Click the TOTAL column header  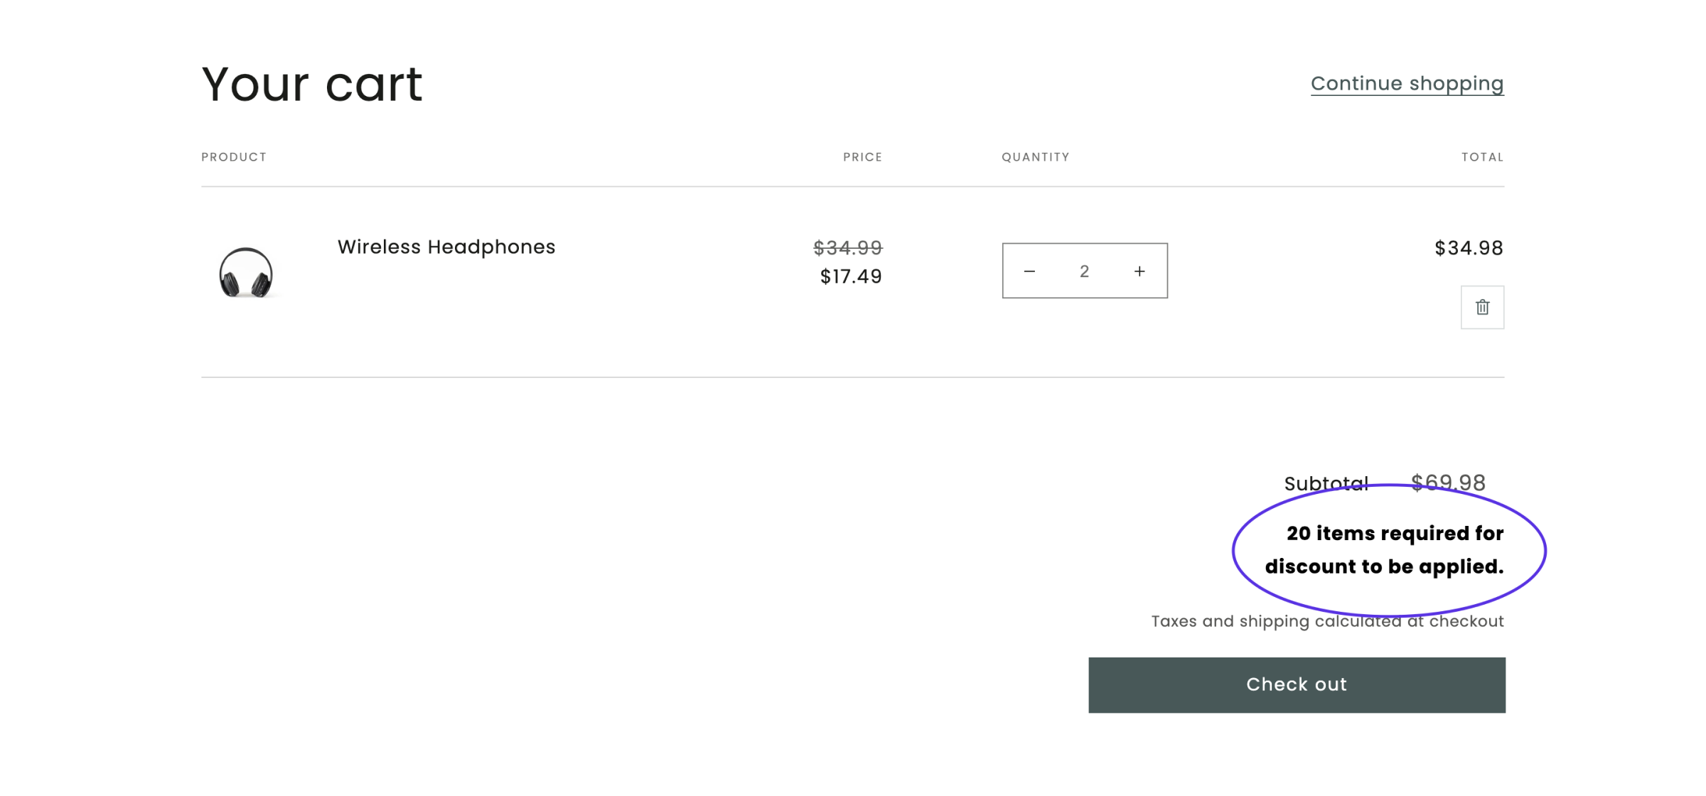coord(1482,157)
